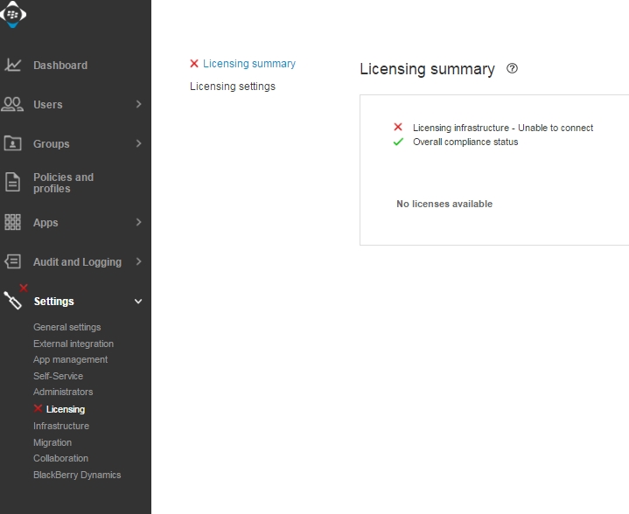Click the Groups folder icon
Screen dimensions: 629x514
pos(13,143)
